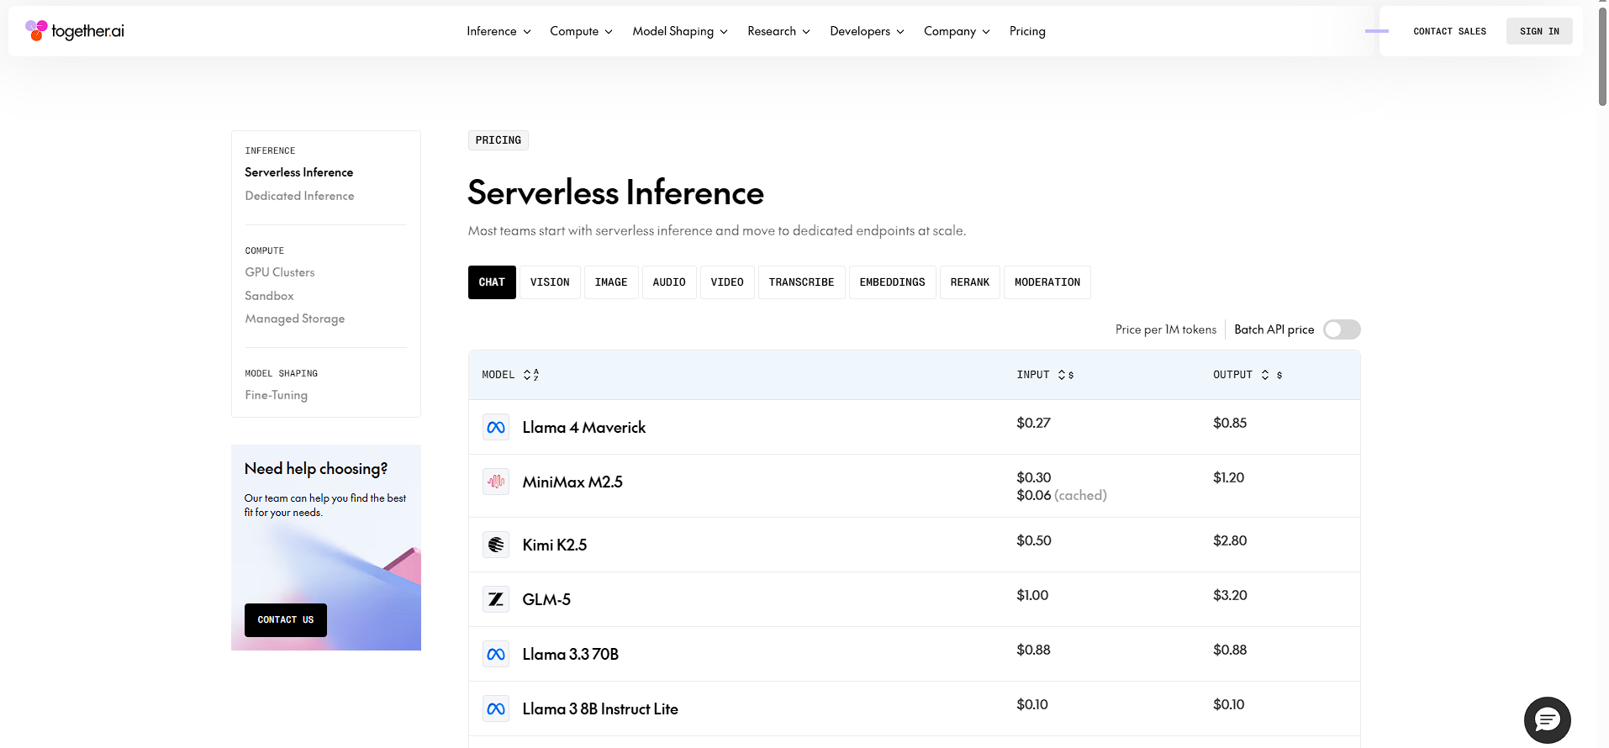The width and height of the screenshot is (1609, 748).
Task: Click the together.ai logo
Action: point(75,31)
